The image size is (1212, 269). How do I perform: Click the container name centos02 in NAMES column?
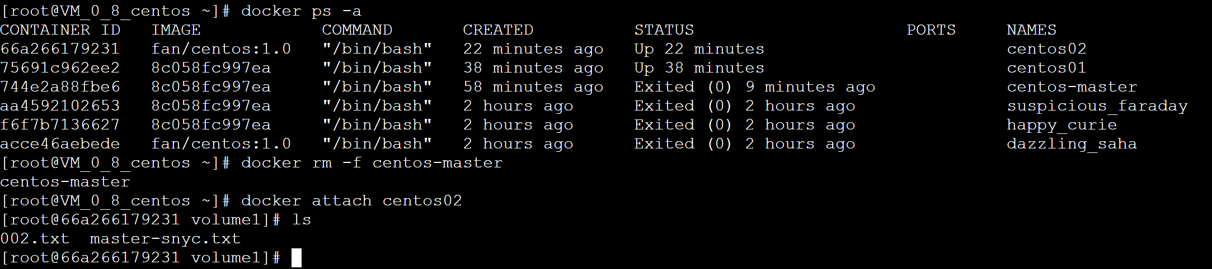[1046, 49]
